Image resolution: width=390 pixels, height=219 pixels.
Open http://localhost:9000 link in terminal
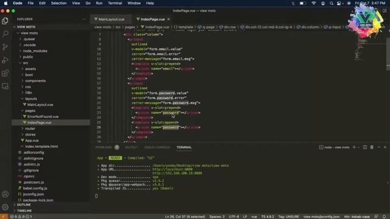(x=172, y=169)
